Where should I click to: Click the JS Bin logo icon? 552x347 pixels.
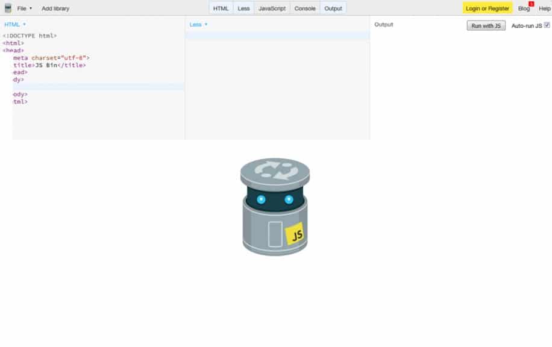click(8, 8)
